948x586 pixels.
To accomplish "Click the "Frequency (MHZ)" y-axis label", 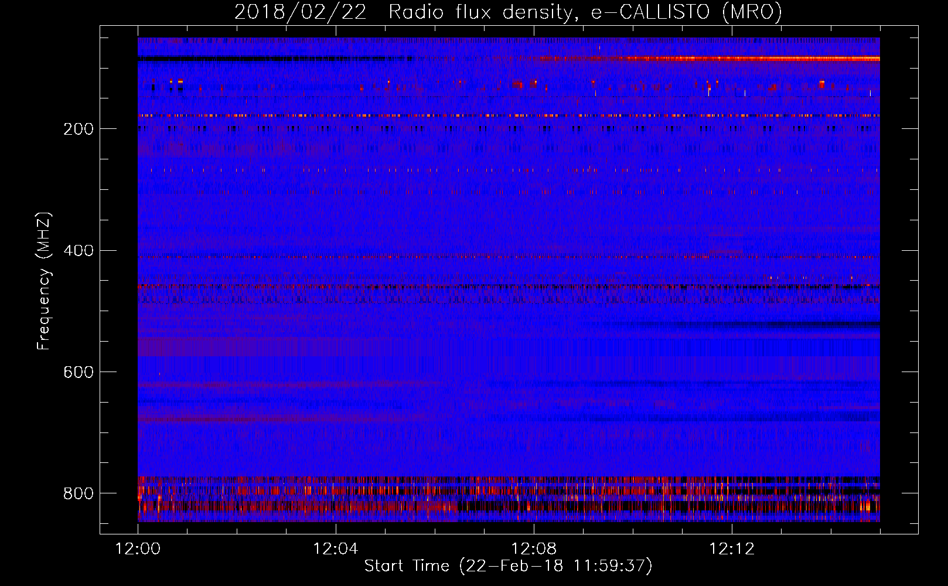I will coord(44,281).
